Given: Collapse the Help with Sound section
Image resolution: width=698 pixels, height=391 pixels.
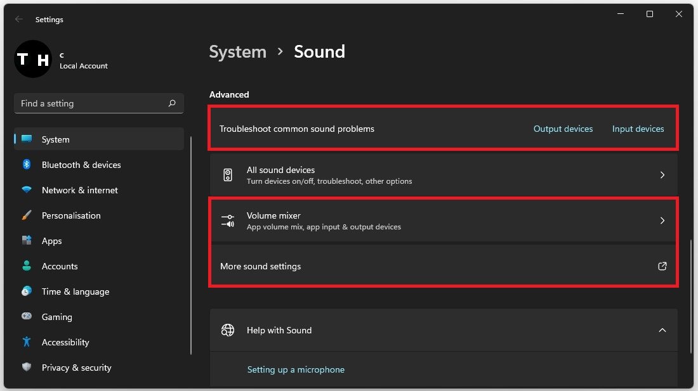Looking at the screenshot, I should click(x=662, y=330).
